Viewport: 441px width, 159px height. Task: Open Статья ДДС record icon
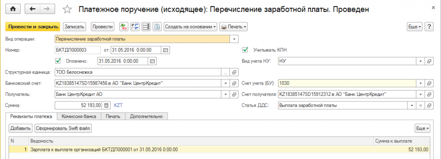coord(429,105)
